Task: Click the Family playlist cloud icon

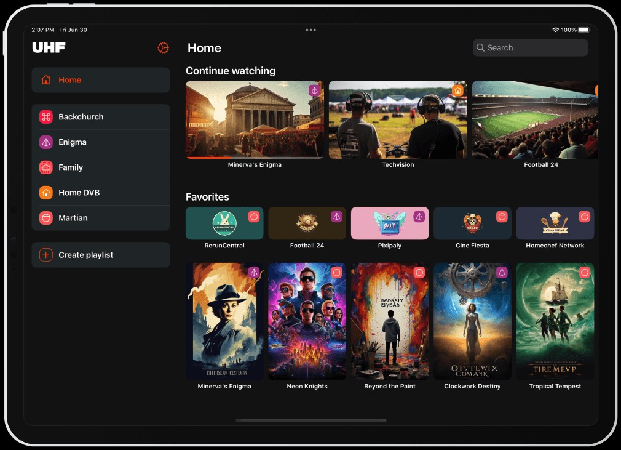Action: (x=46, y=167)
